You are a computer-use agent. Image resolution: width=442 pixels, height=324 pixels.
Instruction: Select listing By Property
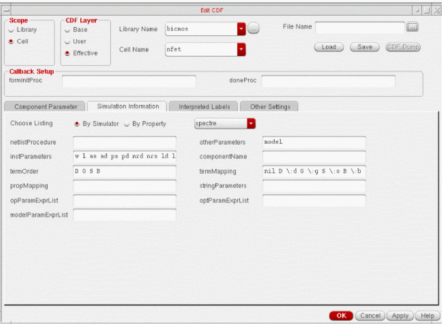click(127, 124)
